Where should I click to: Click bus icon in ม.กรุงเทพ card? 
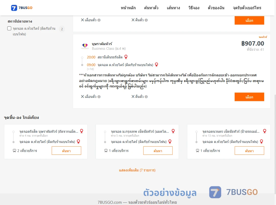pos(106,151)
